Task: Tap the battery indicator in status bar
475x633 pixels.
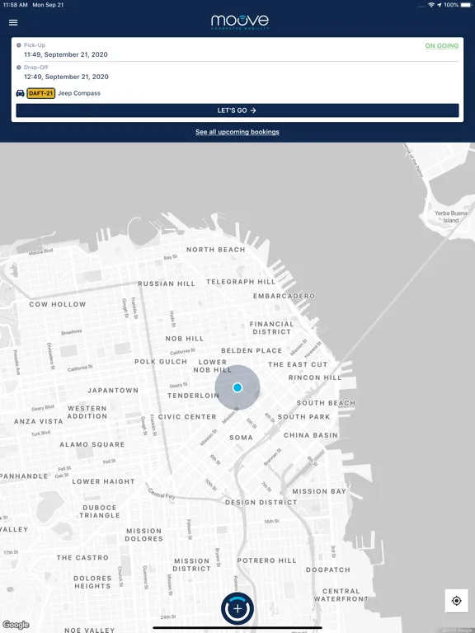Action: tap(466, 5)
